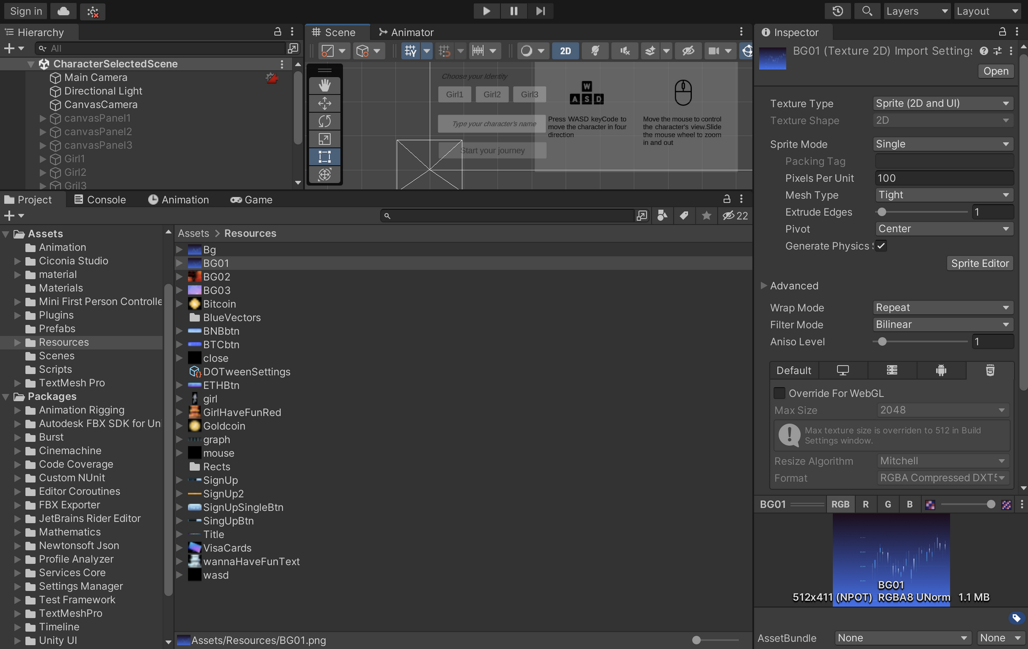Expand the Advanced section in Inspector

coord(764,286)
